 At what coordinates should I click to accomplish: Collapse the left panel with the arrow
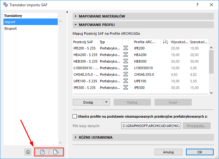click(x=67, y=12)
